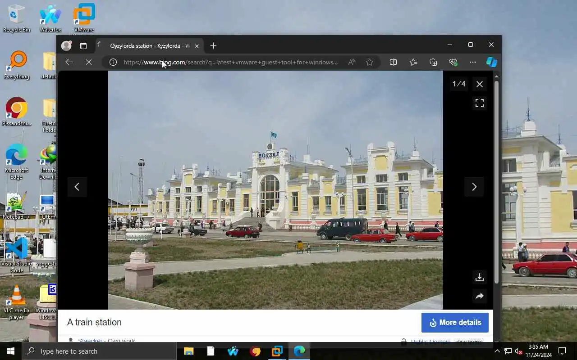
Task: Show next image
Action: [474, 187]
